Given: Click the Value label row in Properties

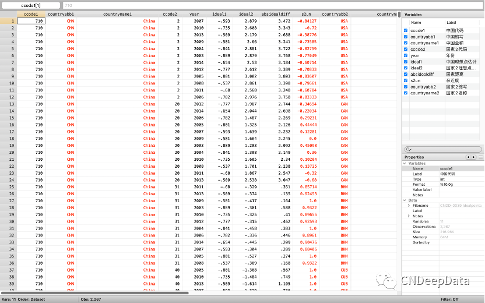Looking at the screenshot, I should (x=444, y=189).
